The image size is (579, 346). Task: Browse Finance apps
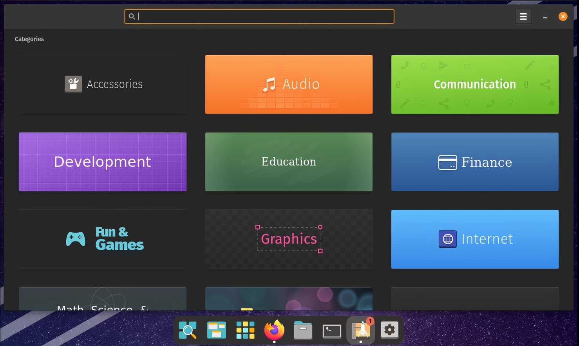tap(474, 161)
